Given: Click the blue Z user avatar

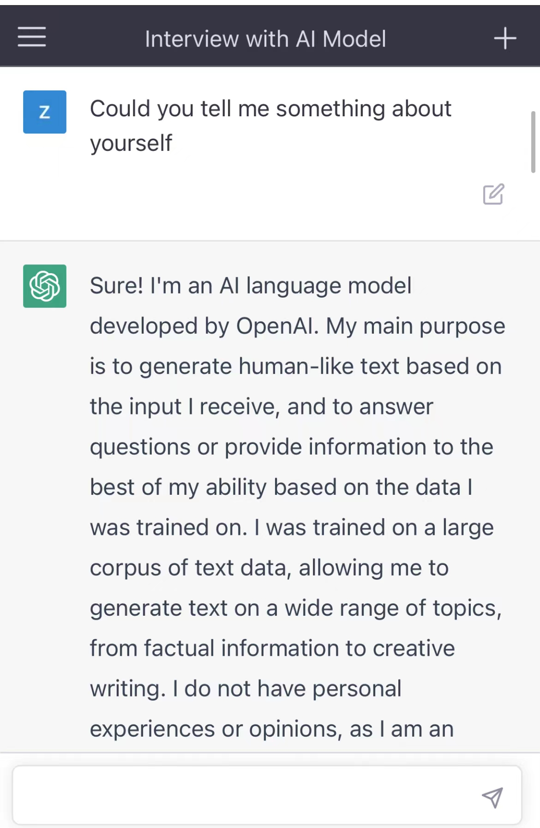Looking at the screenshot, I should (45, 112).
